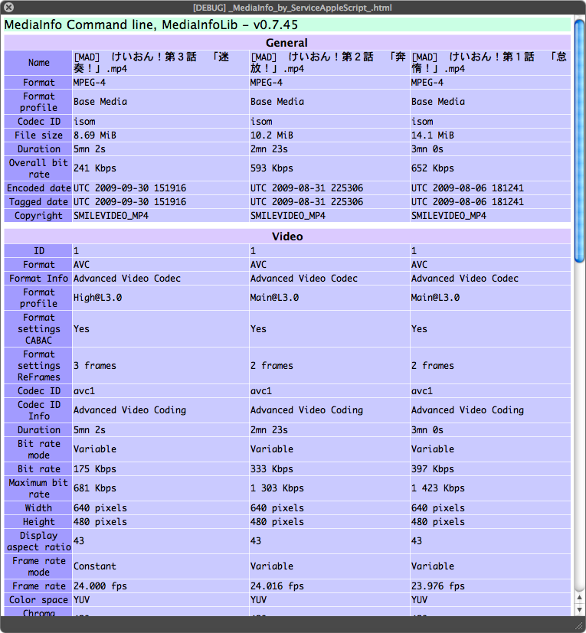Select encoded date UTC 2009-09-30 151916

(129, 188)
